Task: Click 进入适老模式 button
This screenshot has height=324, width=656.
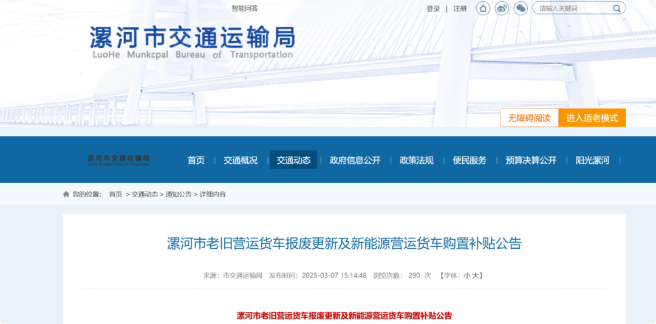Action: (x=592, y=118)
